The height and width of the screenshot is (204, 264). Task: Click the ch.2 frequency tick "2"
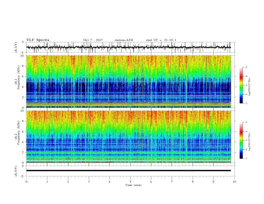tap(23, 152)
